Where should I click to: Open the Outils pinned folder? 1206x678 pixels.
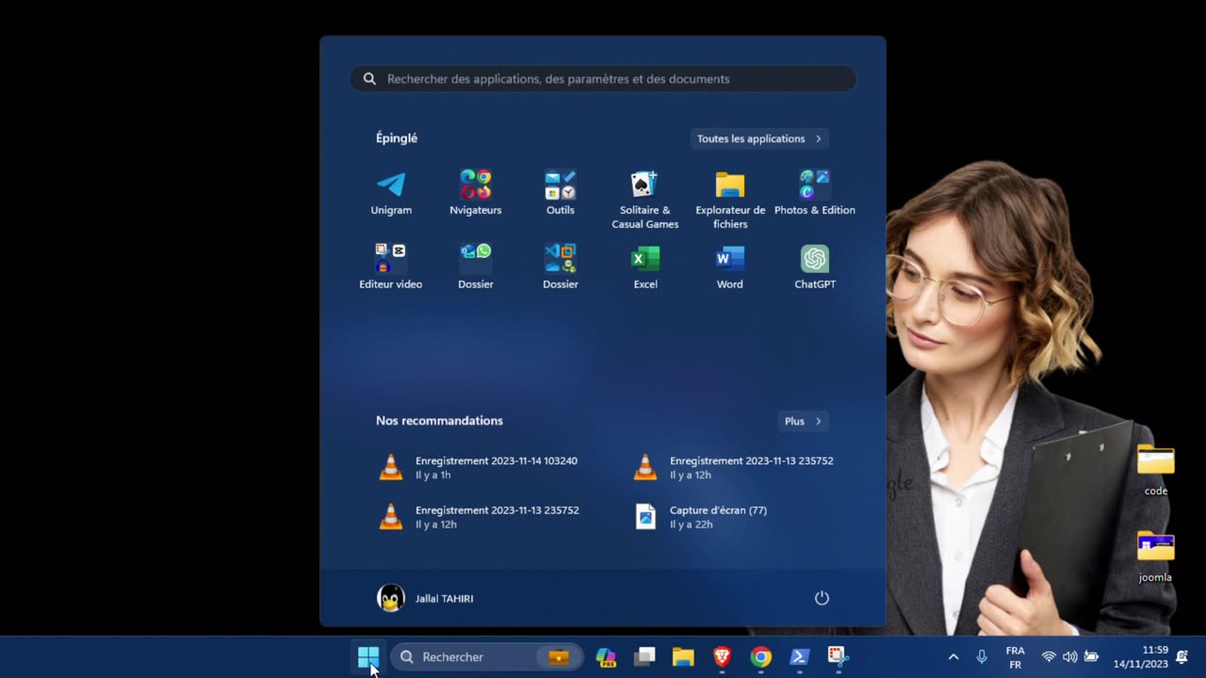[x=561, y=193]
